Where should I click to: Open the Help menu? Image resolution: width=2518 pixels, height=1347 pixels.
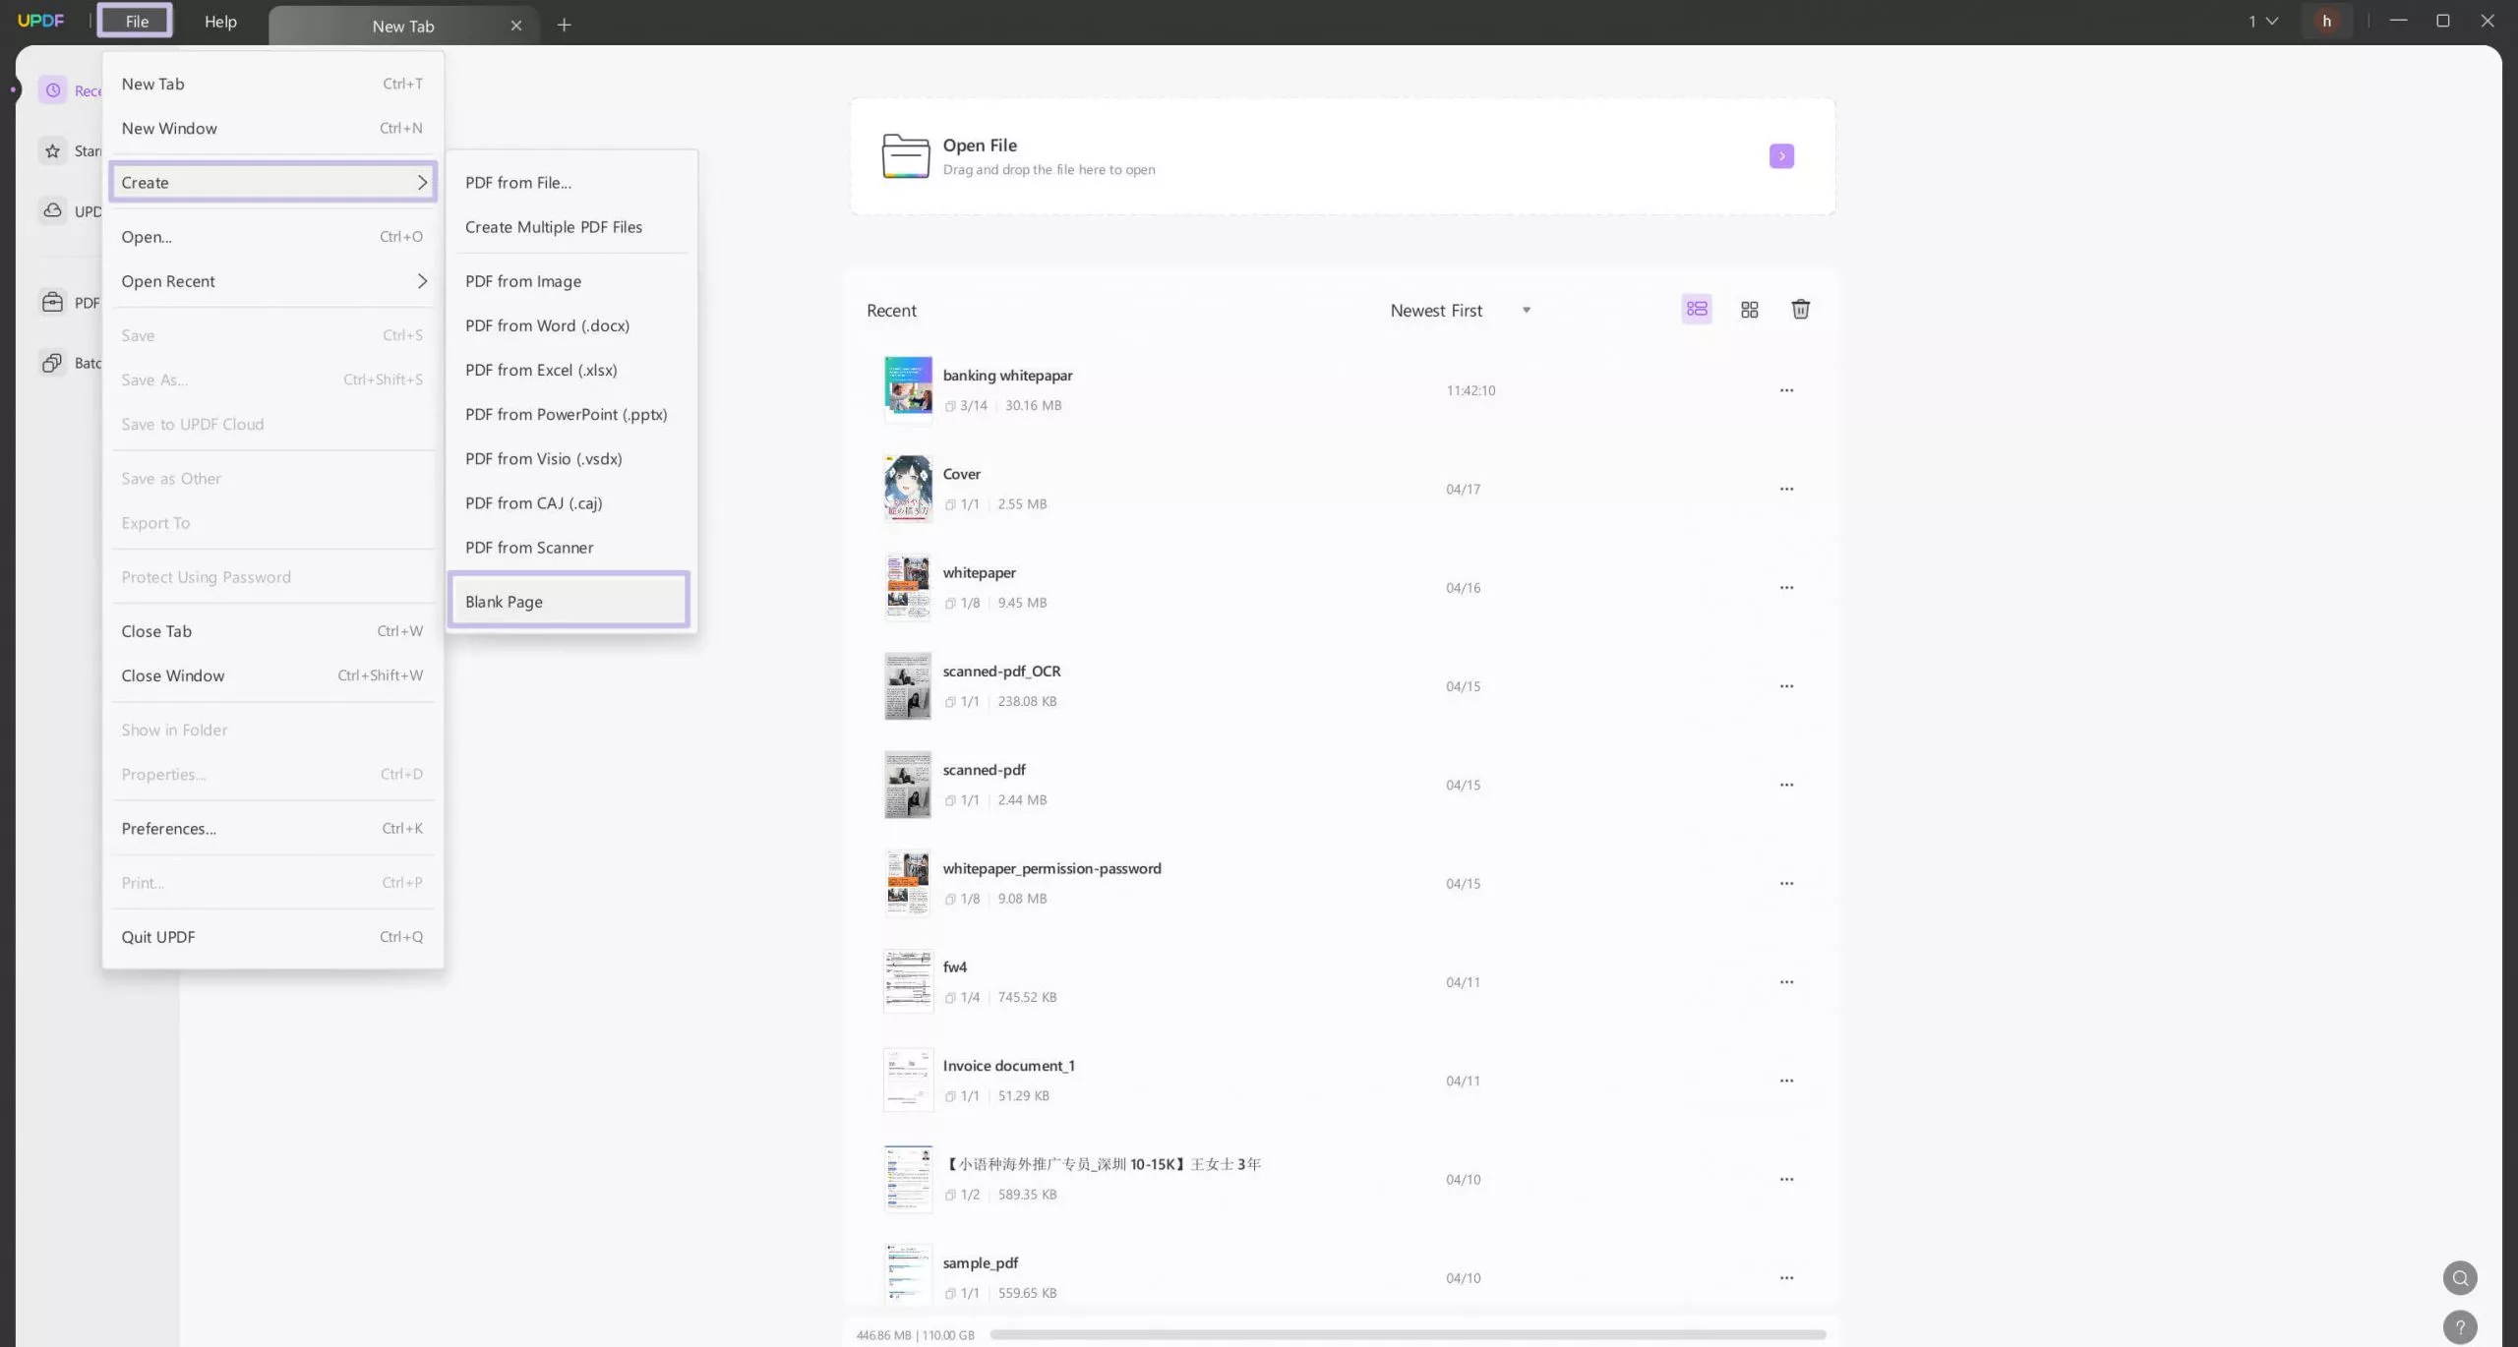pos(220,22)
